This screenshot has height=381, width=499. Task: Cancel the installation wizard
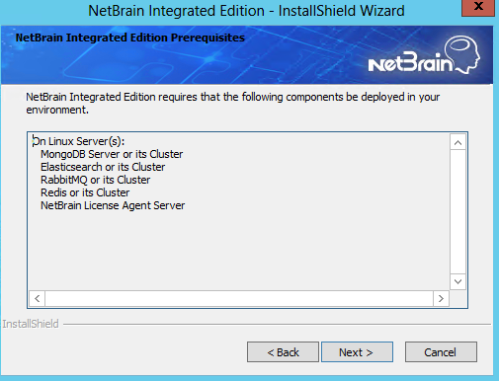tap(441, 352)
